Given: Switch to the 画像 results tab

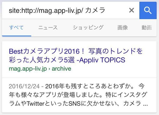Looking at the screenshot, I should pos(122,28).
